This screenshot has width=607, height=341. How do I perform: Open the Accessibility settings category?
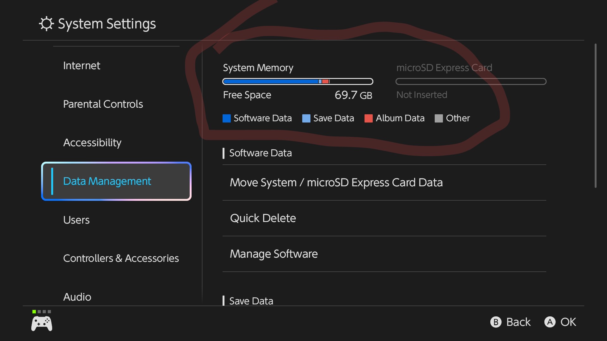tap(92, 143)
